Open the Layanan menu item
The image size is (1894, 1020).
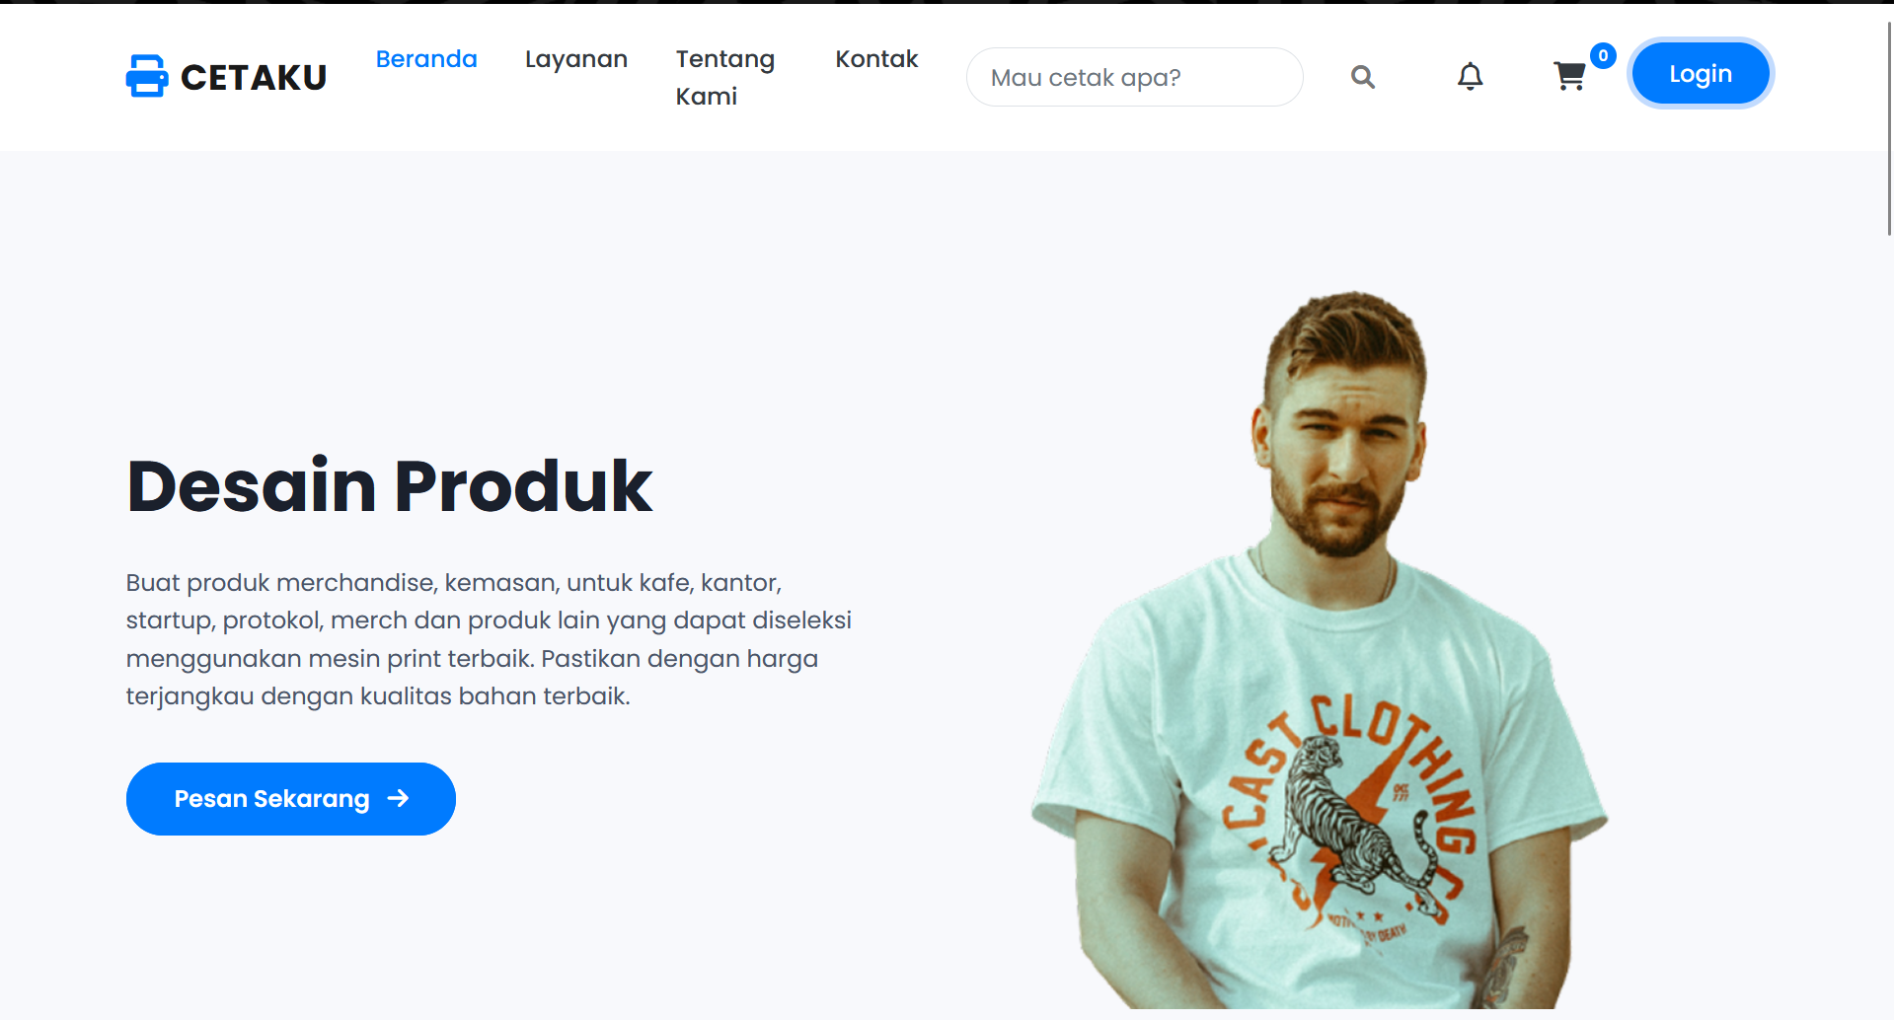pos(576,59)
